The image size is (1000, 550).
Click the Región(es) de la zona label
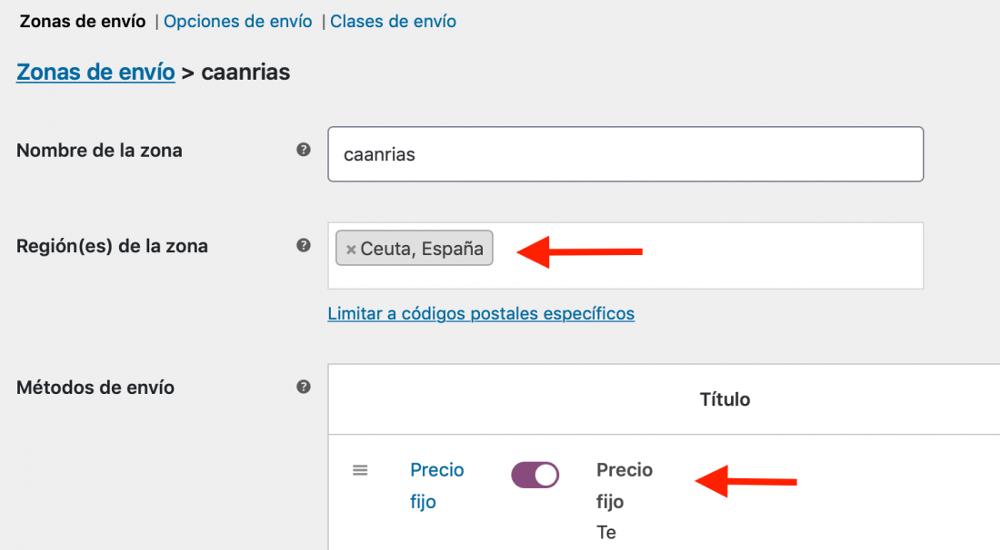click(112, 246)
